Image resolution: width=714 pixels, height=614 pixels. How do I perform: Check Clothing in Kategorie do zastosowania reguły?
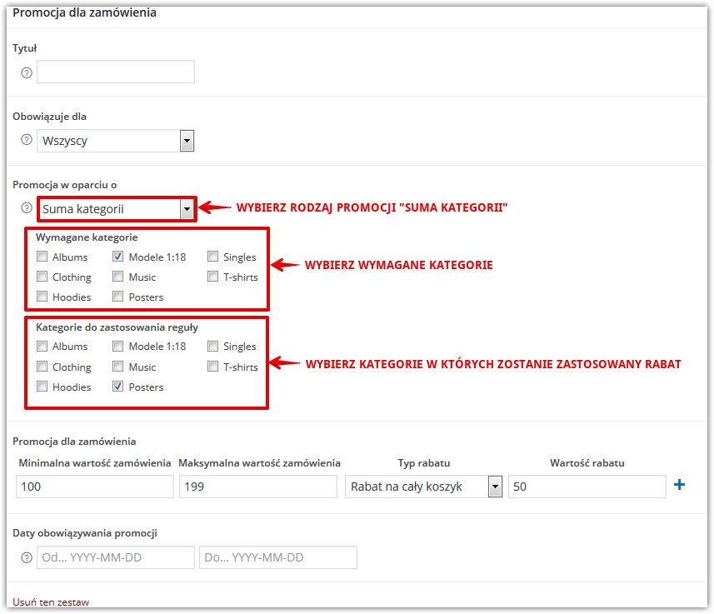pyautogui.click(x=42, y=367)
